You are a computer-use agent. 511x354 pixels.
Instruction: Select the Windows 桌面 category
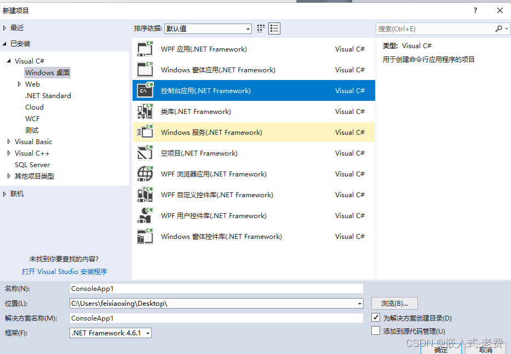[x=47, y=72]
